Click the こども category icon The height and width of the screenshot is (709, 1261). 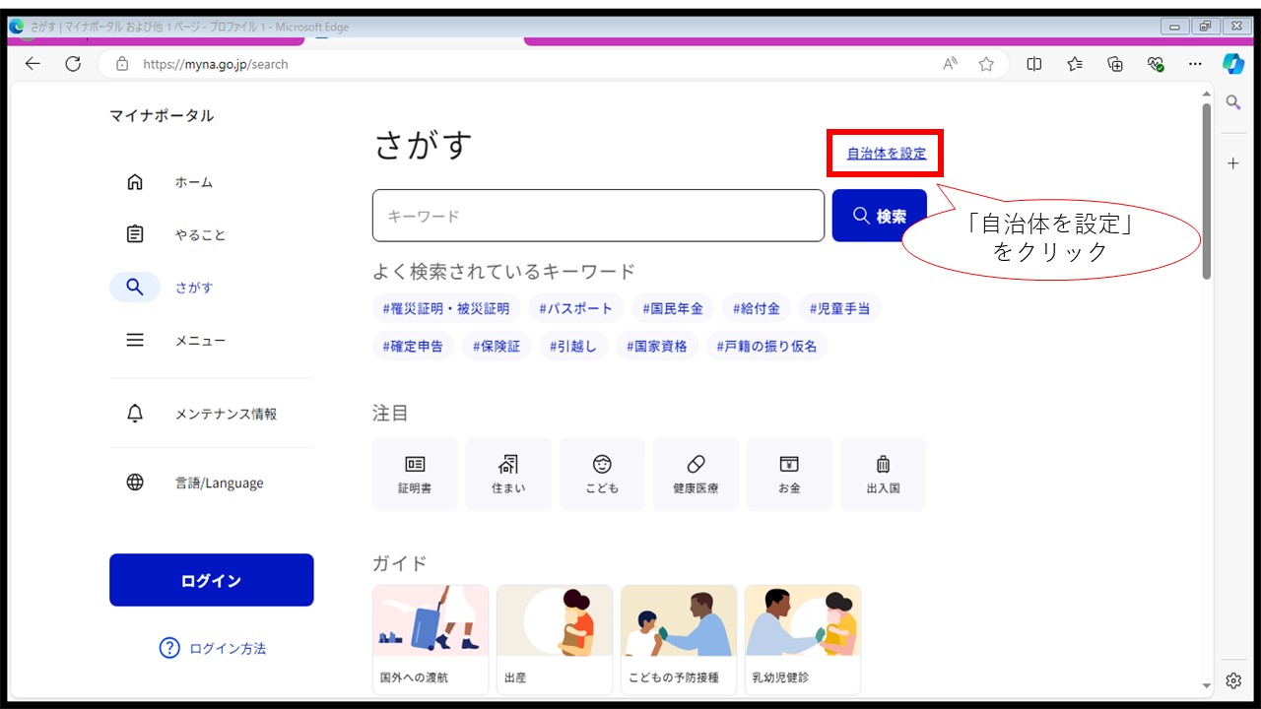[602, 475]
